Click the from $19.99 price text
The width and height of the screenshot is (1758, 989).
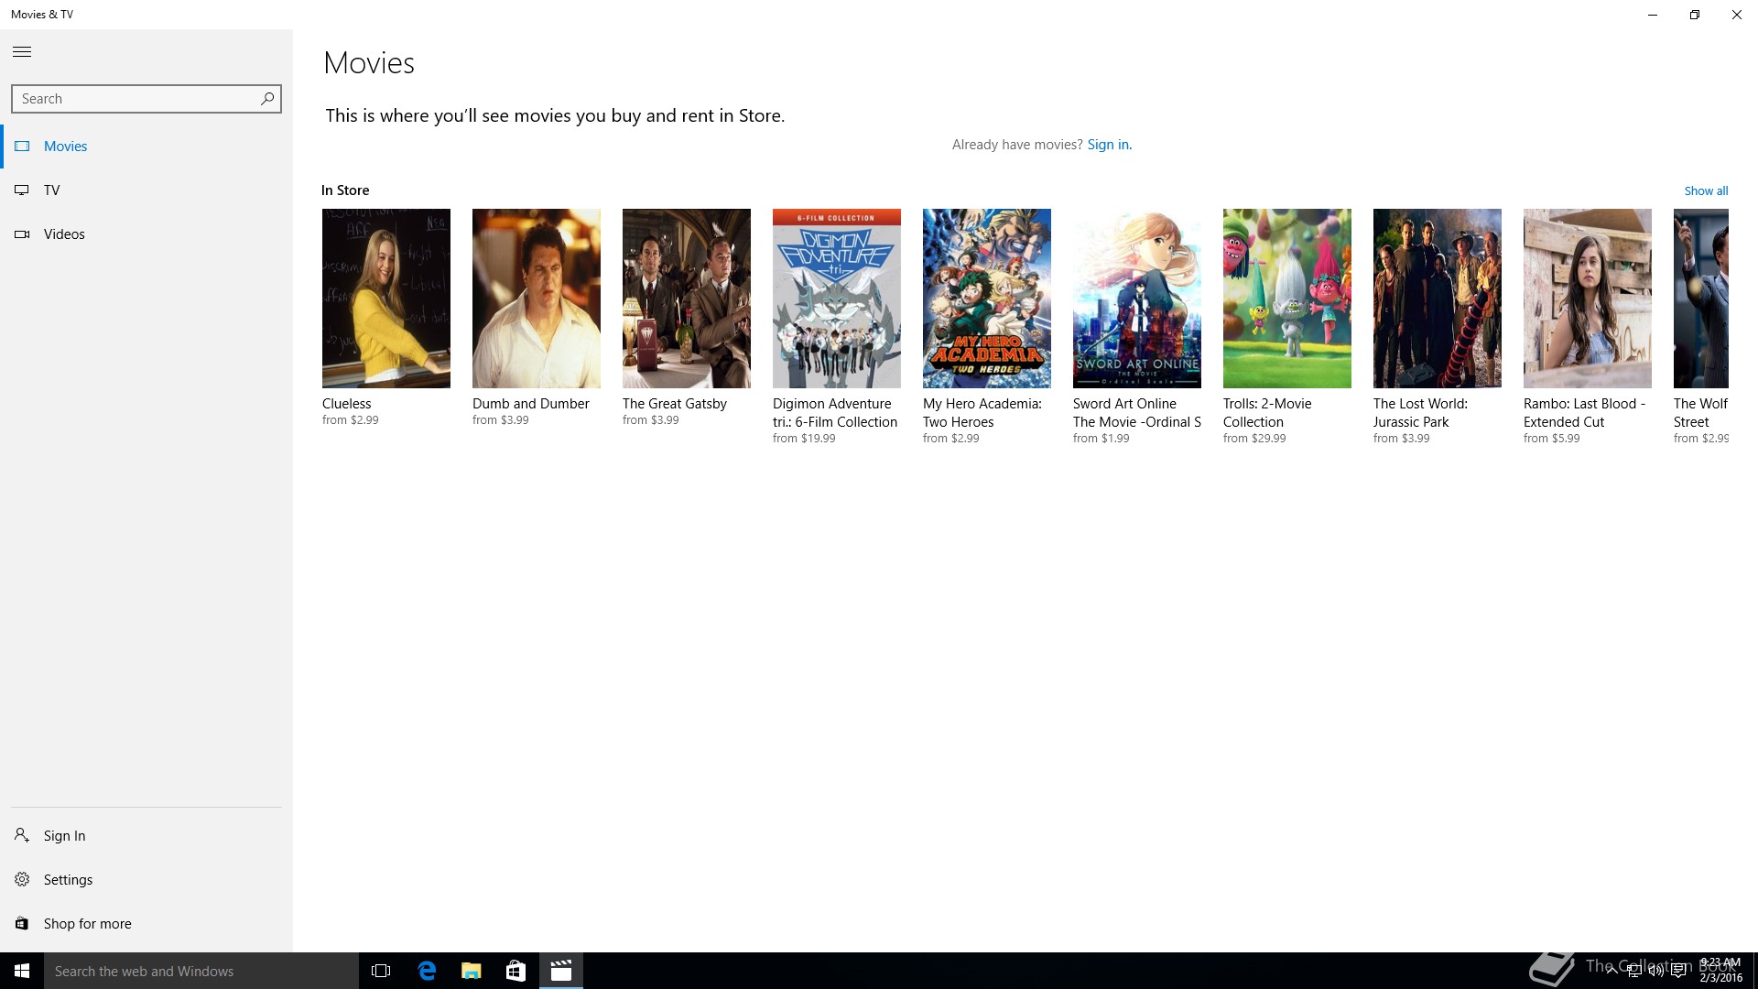(804, 439)
